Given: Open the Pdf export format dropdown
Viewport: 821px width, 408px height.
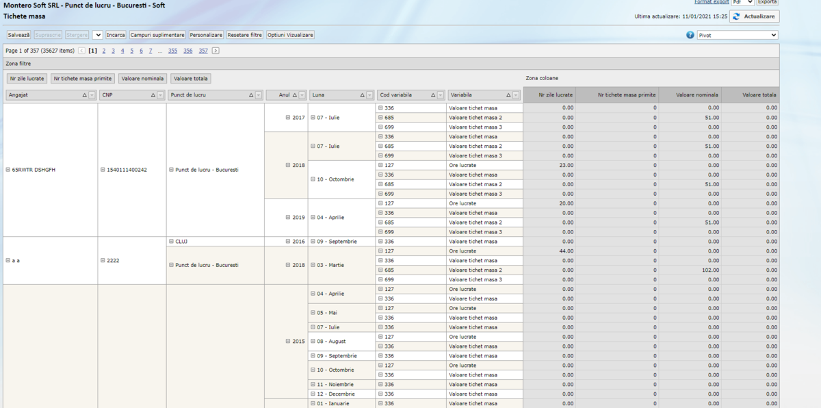Looking at the screenshot, I should (x=742, y=2).
